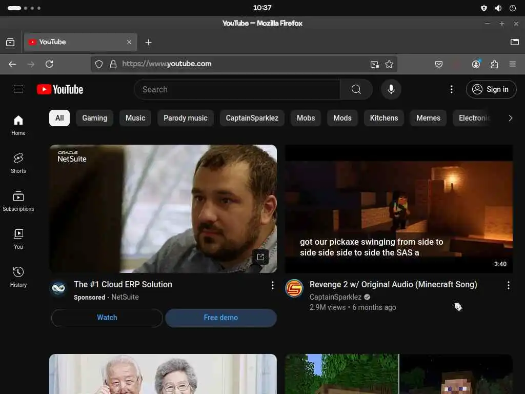Open the picture-in-picture address bar icon
The image size is (525, 394).
pos(374,64)
